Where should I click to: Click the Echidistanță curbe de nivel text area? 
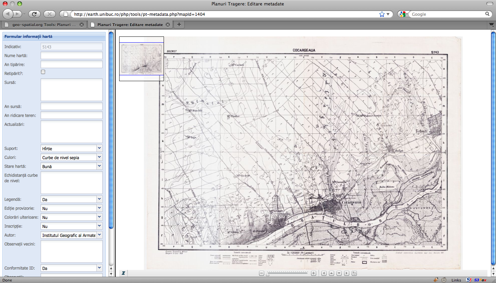[72, 183]
